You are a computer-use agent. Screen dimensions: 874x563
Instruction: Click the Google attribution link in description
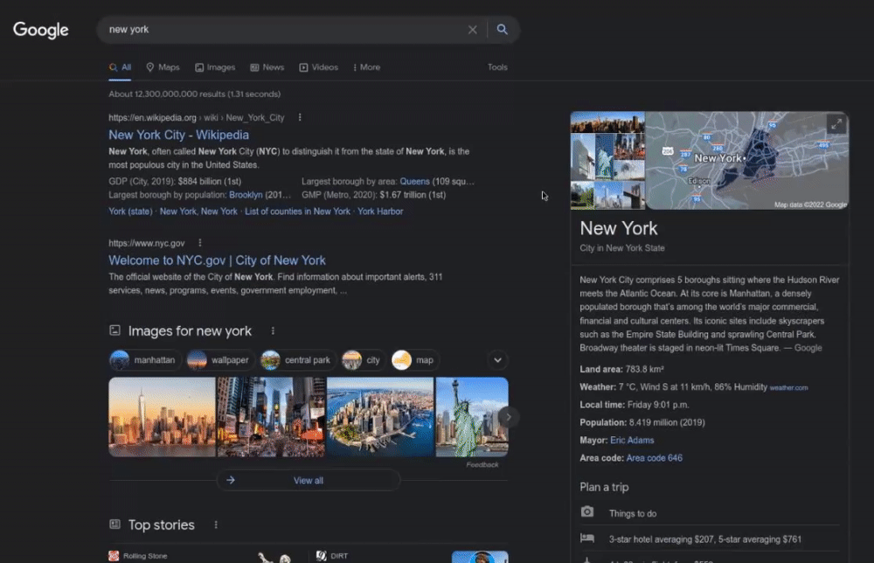[x=808, y=348]
